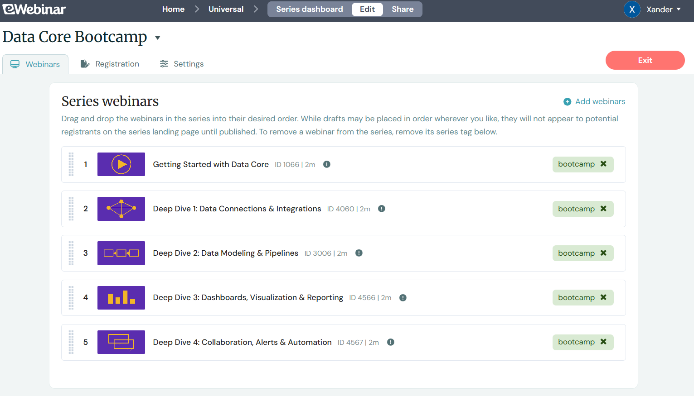Click Xander's avatar circle

coord(632,10)
